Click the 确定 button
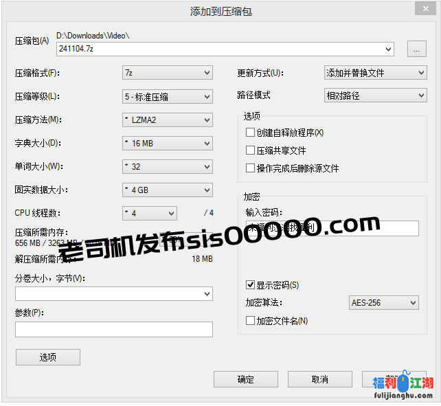Image resolution: width=441 pixels, height=406 pixels. point(245,379)
